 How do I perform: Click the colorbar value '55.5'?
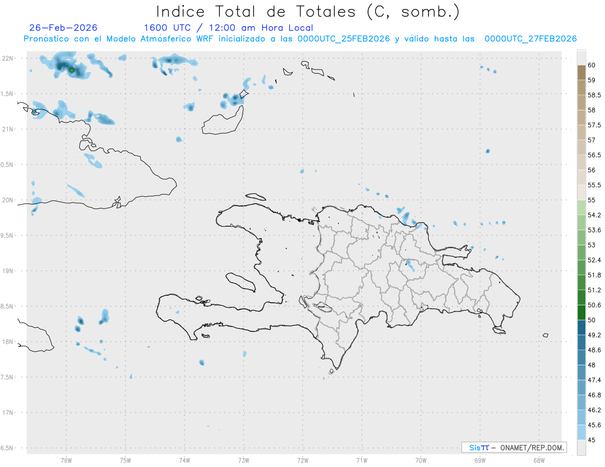pyautogui.click(x=594, y=185)
